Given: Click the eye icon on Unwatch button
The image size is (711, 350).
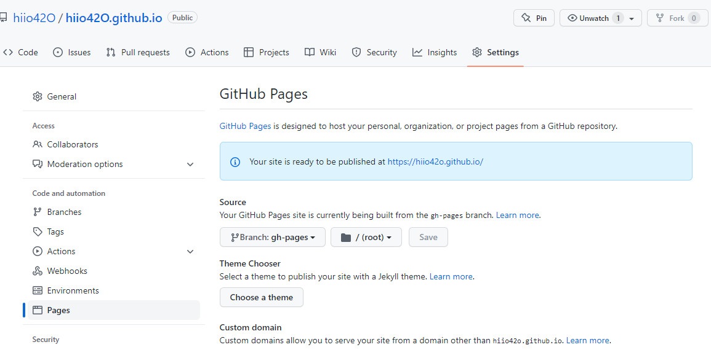Looking at the screenshot, I should pos(572,18).
